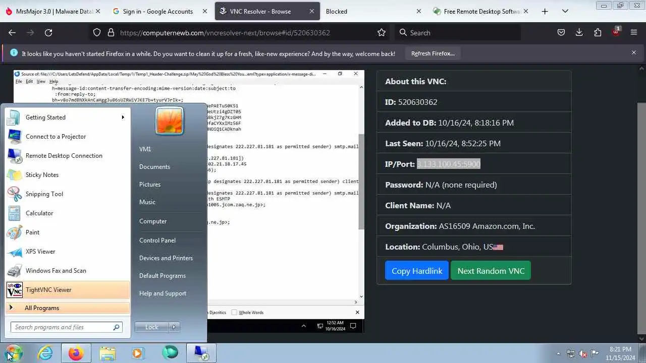Open Control Panel from the Start menu
Screen dimensions: 646x363
click(x=157, y=240)
